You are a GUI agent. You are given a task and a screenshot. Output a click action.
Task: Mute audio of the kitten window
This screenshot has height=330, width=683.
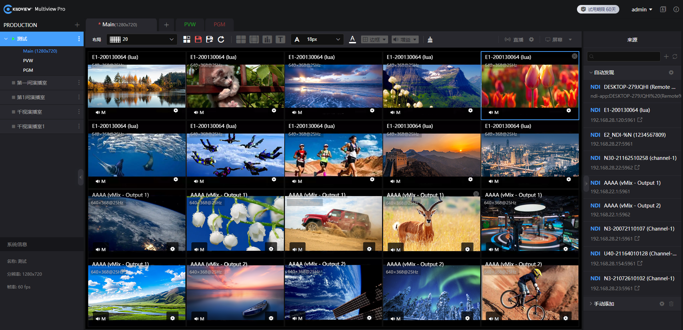(196, 113)
